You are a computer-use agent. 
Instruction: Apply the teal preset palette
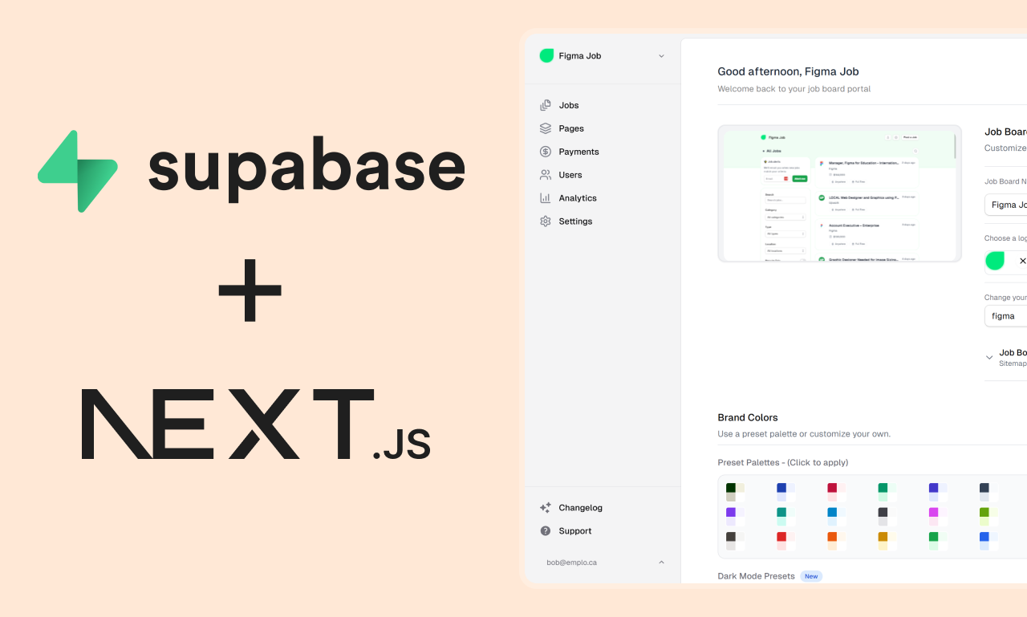785,517
